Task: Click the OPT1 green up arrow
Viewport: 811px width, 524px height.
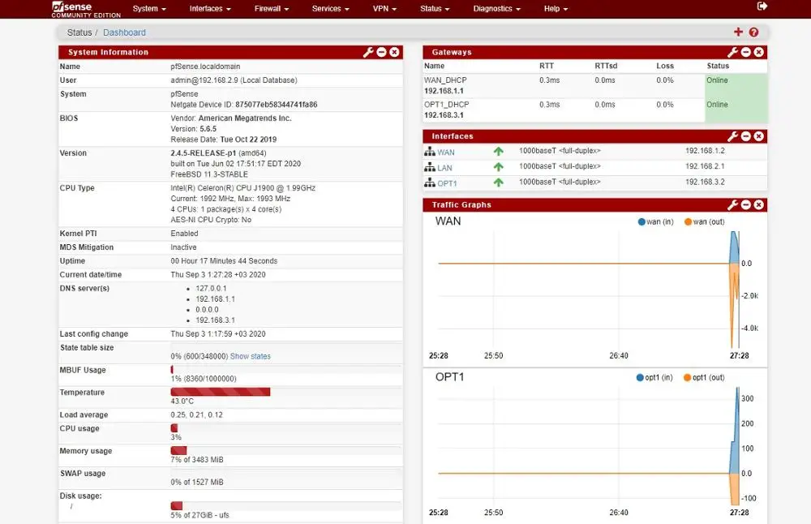Action: (x=498, y=183)
